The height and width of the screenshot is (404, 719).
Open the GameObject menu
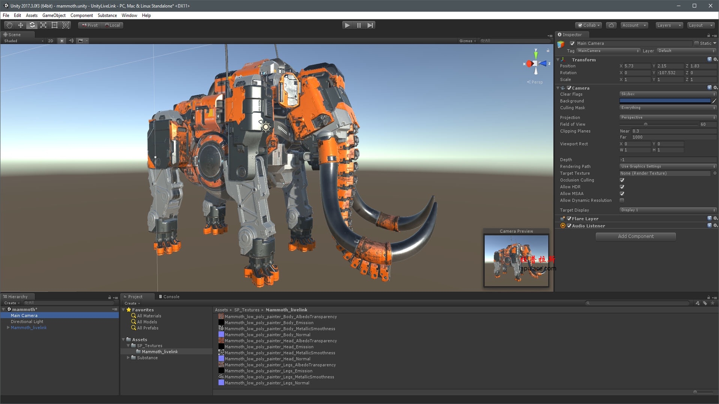[x=54, y=15]
